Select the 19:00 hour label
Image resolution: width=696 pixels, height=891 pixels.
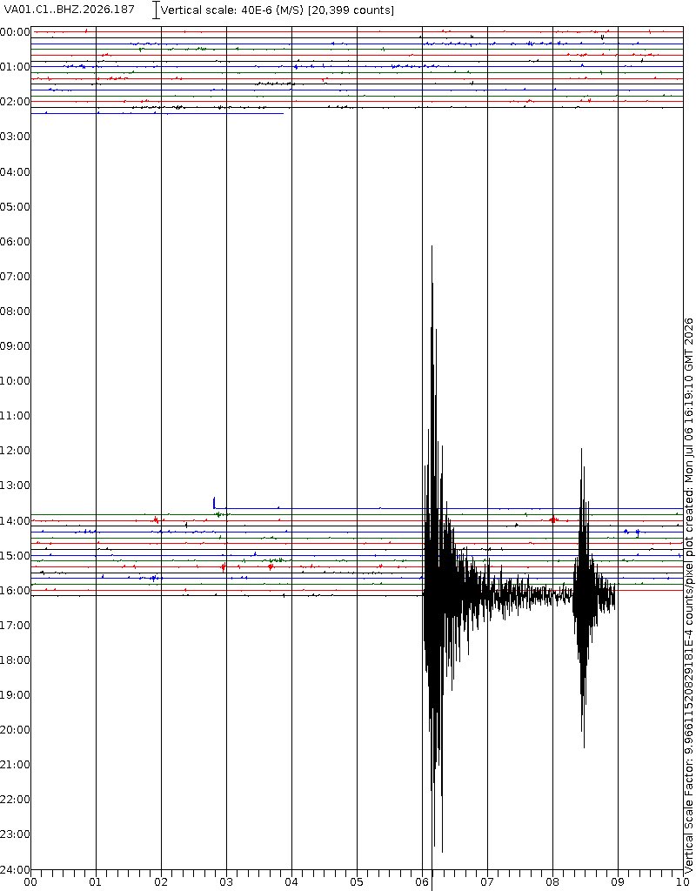16,695
